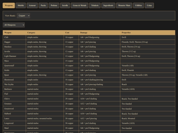Image resolution: width=178 pixels, height=133 pixels.
Task: Expand the All Weapons filter dropdown
Action: click(x=14, y=25)
